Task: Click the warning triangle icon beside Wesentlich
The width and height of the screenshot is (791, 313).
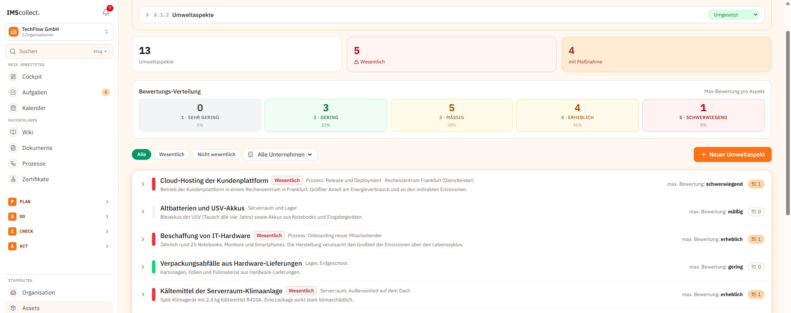Action: [x=356, y=62]
